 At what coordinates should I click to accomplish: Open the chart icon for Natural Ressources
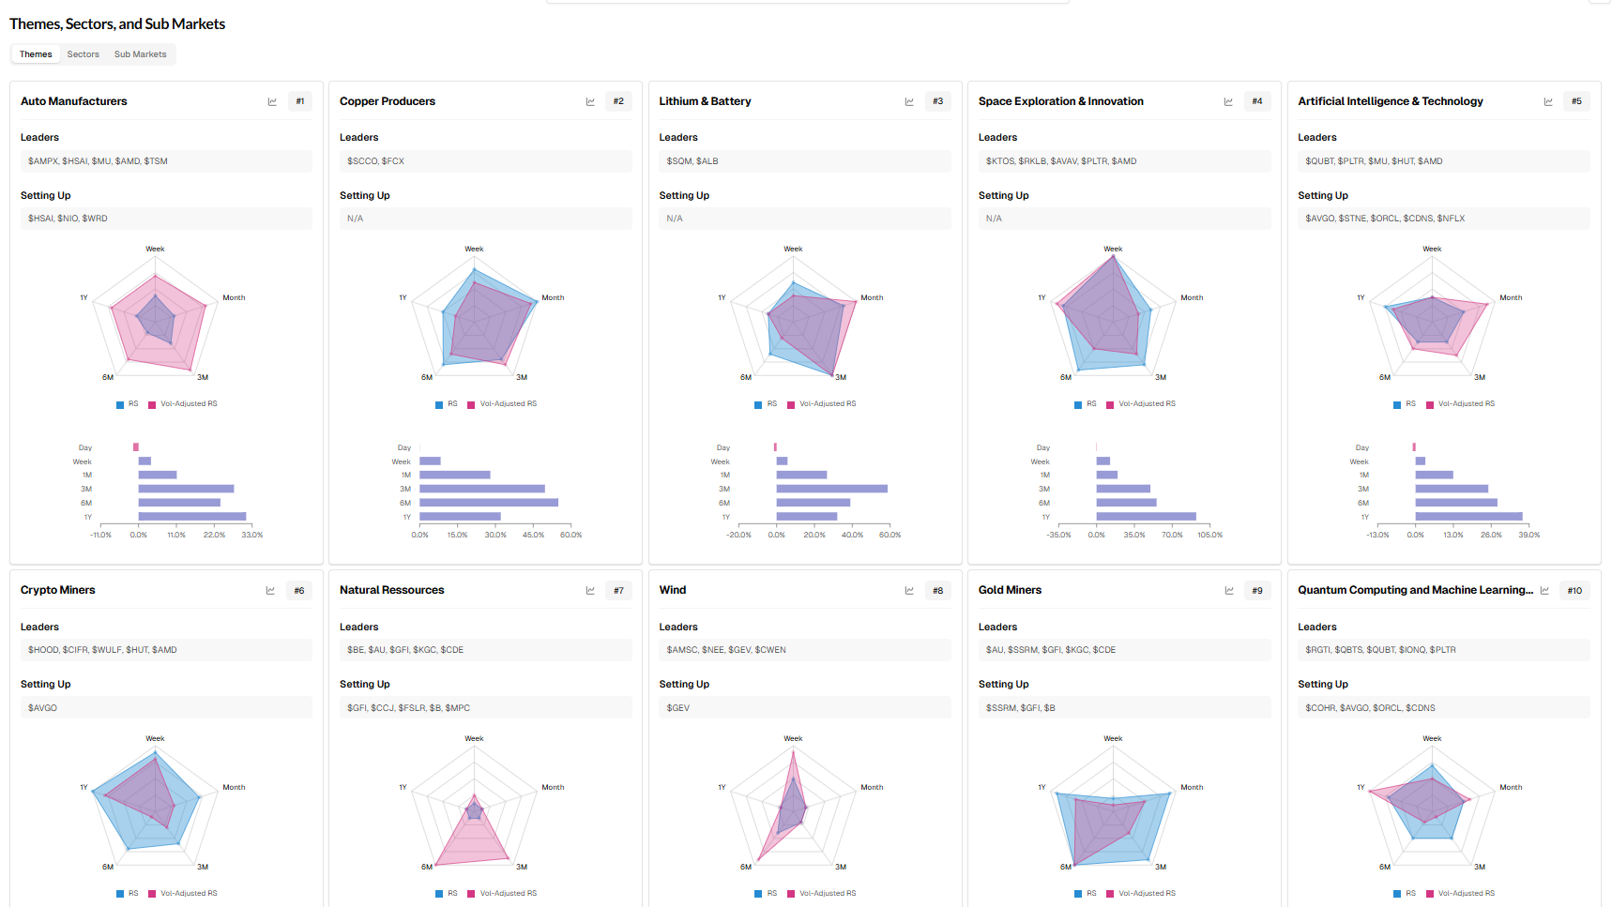[x=590, y=591]
